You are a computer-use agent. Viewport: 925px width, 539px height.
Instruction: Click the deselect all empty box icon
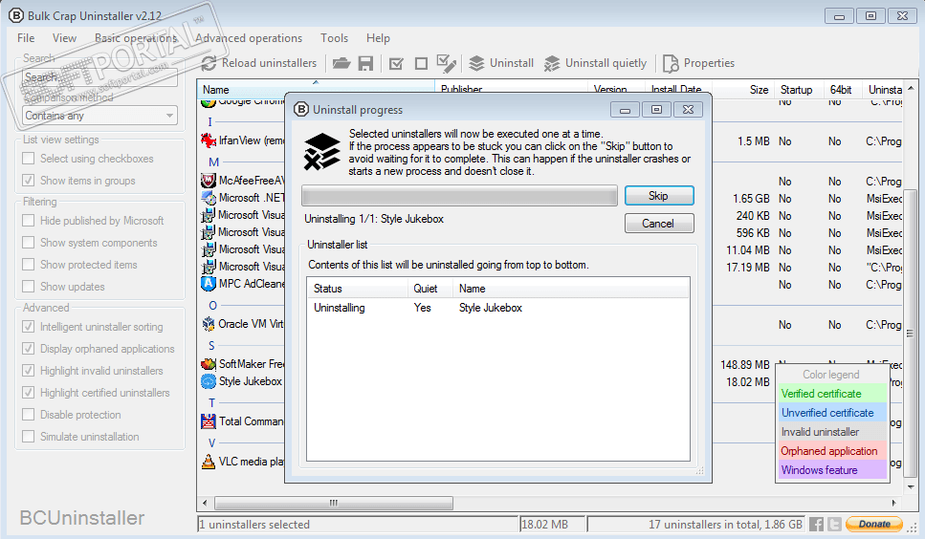[421, 63]
